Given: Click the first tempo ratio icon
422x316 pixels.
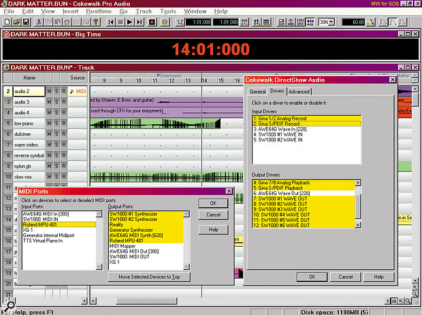Looking at the screenshot, I should pos(383,22).
